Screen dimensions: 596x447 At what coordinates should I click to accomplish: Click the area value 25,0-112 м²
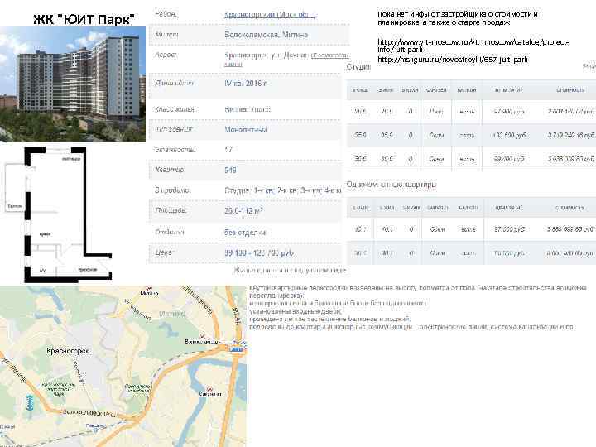tap(243, 210)
